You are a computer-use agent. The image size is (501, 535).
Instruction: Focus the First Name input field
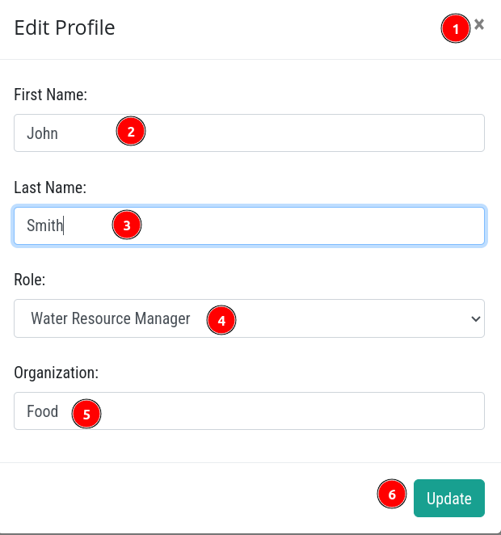pos(249,133)
